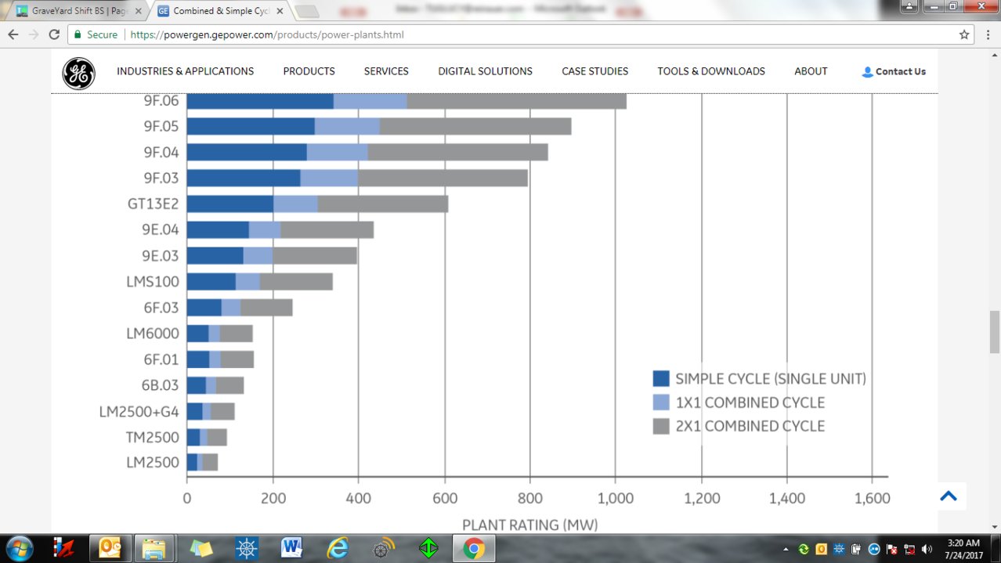Click the 2X1 Combined Cycle legend swatch
This screenshot has width=1001, height=563.
[661, 426]
